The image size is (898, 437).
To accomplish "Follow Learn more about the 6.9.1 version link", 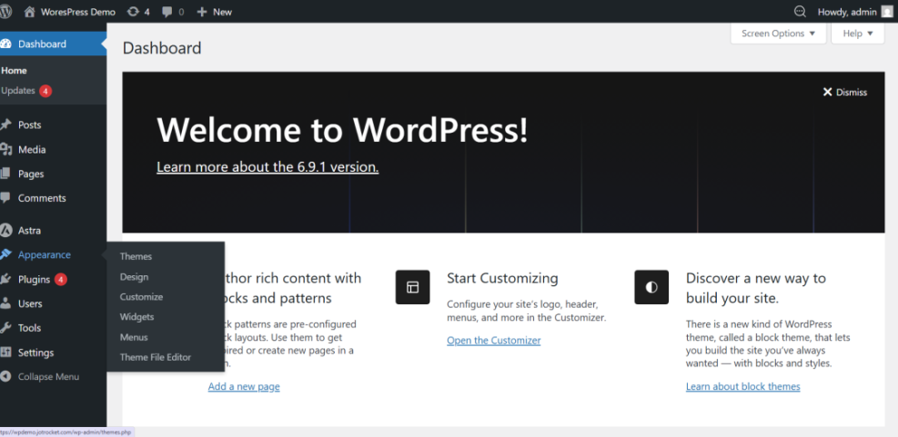I will pos(267,167).
